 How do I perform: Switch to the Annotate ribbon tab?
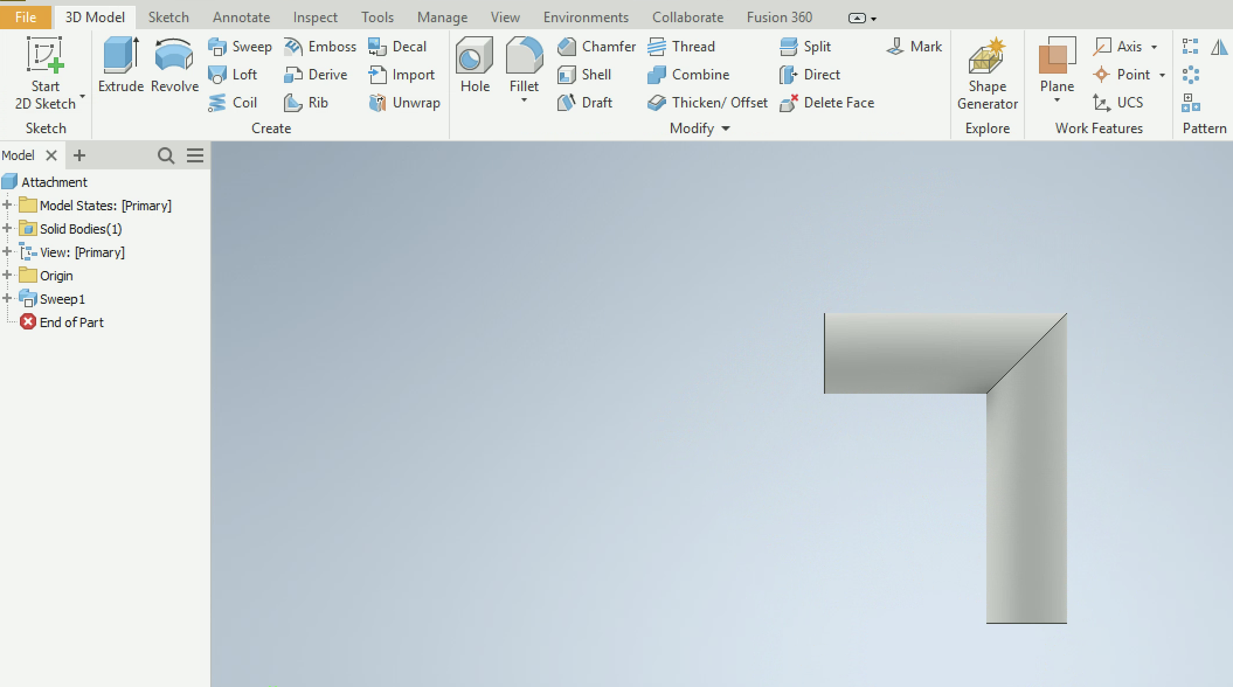(241, 16)
